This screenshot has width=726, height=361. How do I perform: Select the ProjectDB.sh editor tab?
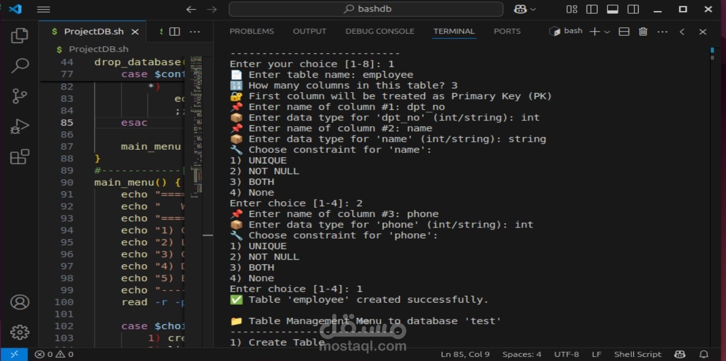point(94,32)
